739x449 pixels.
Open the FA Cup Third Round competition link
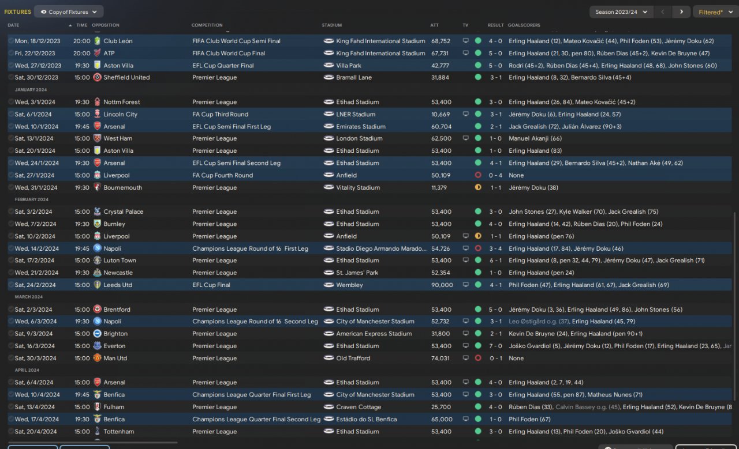pos(220,114)
